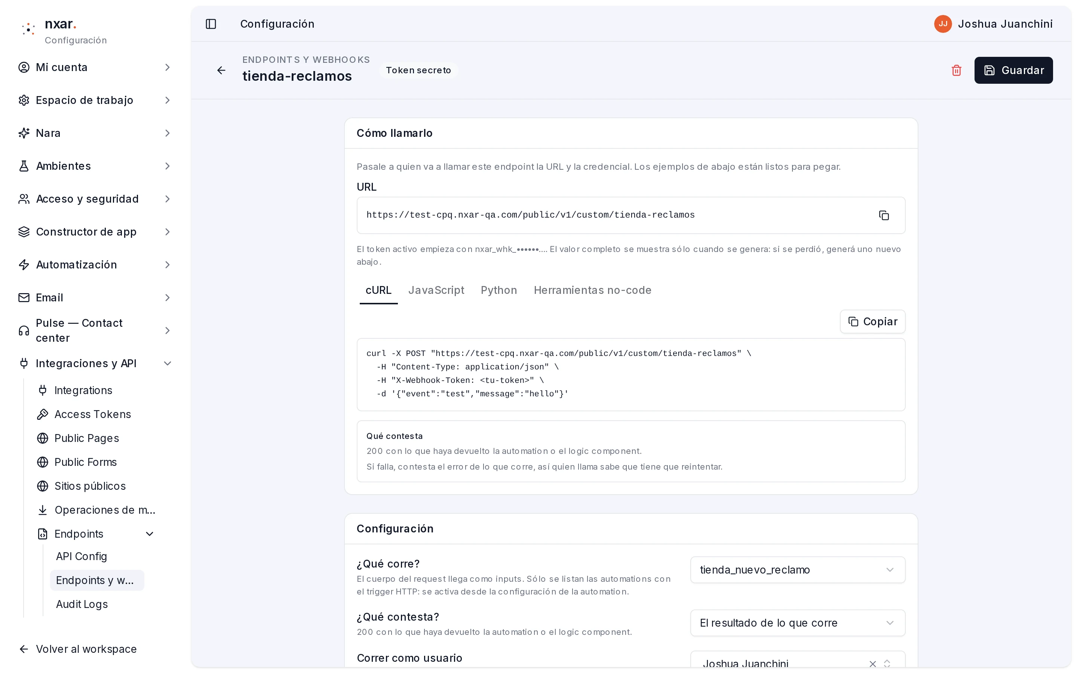Click Copiar to copy the snippet
The height and width of the screenshot is (673, 1077).
point(872,322)
